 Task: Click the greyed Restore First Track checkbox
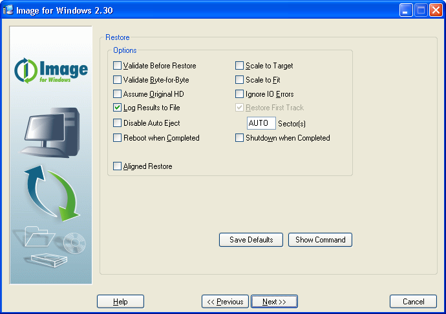pyautogui.click(x=240, y=108)
